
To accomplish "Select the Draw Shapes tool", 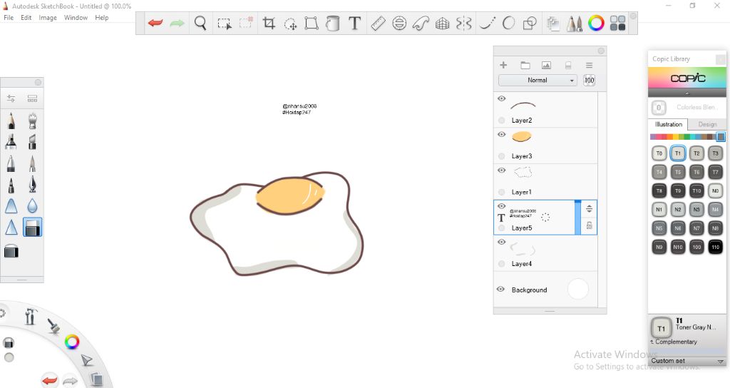I will (530, 23).
